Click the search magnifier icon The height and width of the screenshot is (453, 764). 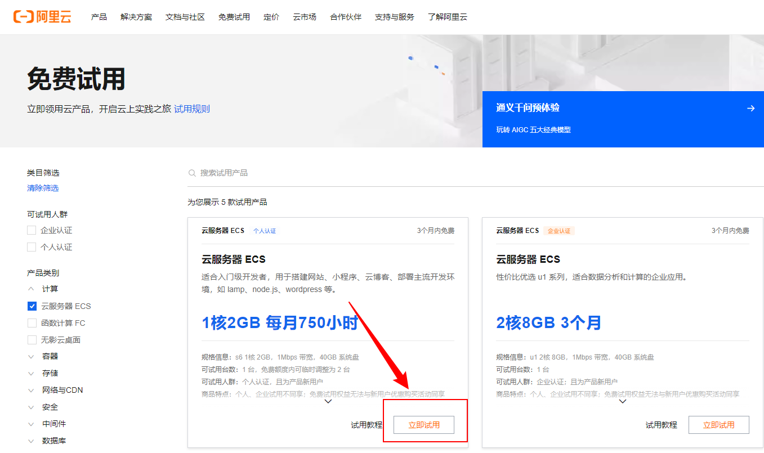[x=192, y=172]
